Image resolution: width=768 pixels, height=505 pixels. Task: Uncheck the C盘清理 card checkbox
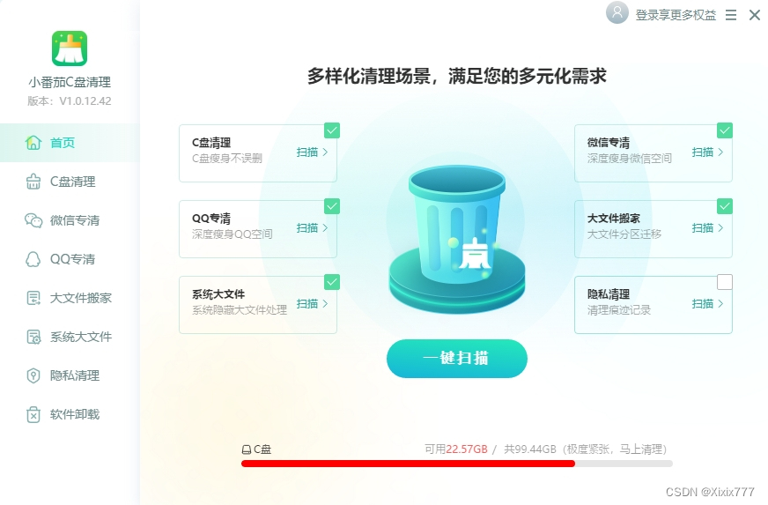332,130
